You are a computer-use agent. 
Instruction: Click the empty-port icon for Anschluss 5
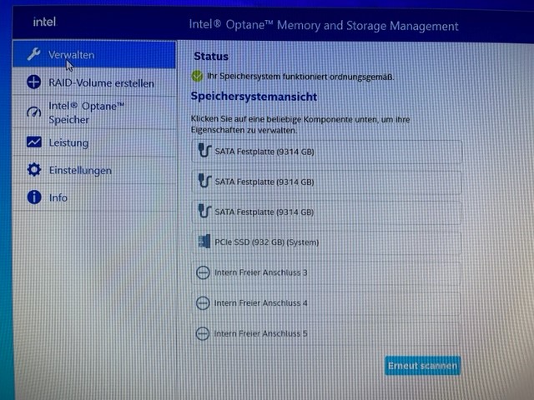[203, 333]
